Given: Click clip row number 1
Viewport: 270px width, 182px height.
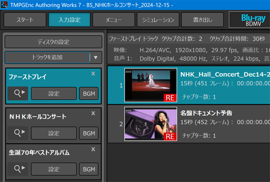Looking at the screenshot, I should [121, 85].
